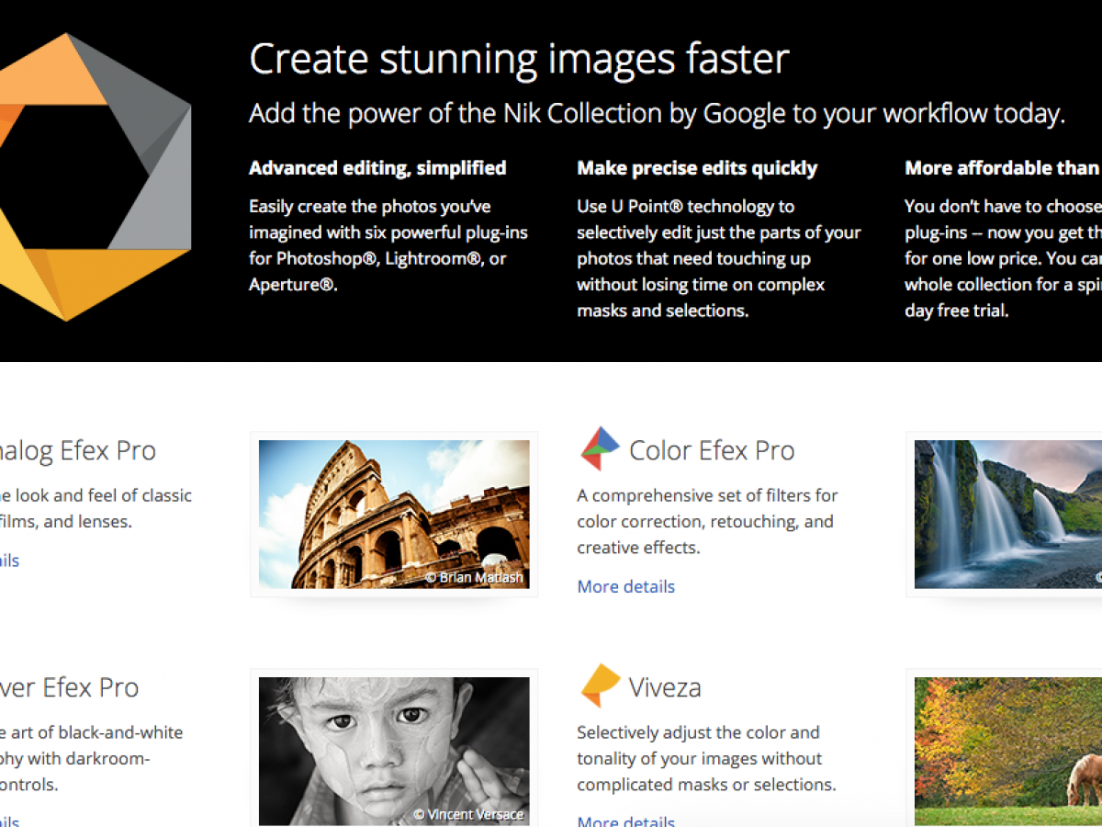The width and height of the screenshot is (1102, 827).
Task: Click the Viveza product icon
Action: [601, 685]
